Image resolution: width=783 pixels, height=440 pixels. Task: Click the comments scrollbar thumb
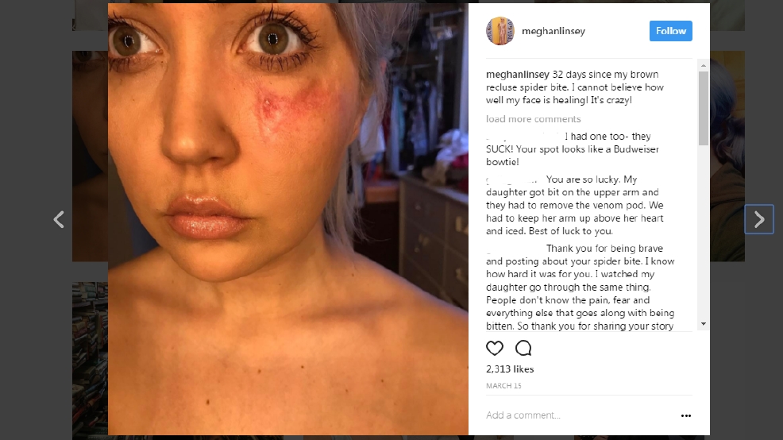click(703, 108)
